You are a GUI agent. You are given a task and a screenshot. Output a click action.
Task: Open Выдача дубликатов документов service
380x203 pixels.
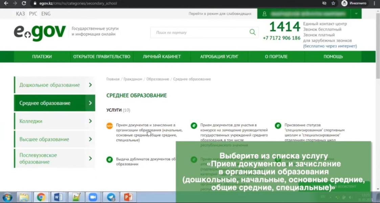(146, 162)
